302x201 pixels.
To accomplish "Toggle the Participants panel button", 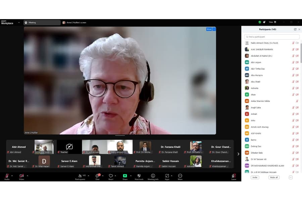I will pyautogui.click(x=80, y=176).
